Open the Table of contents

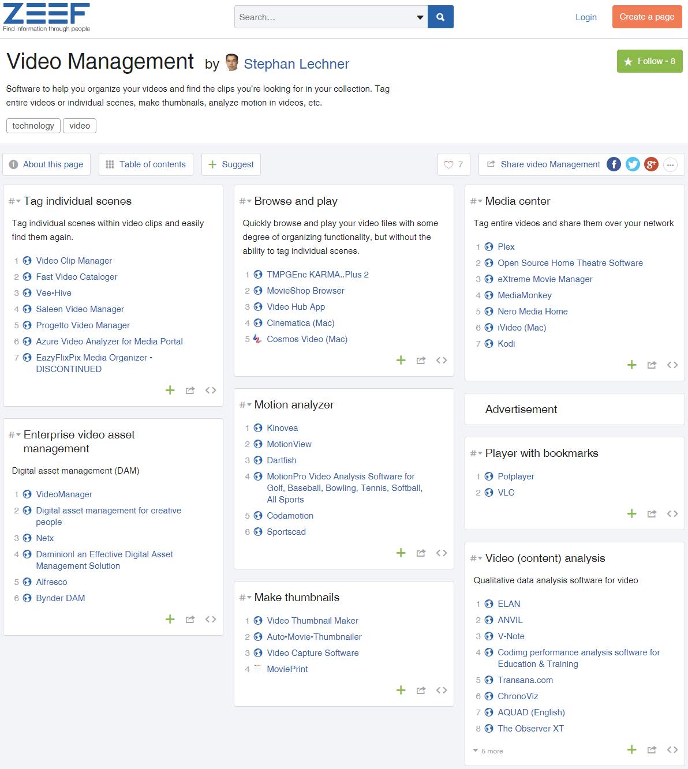(145, 164)
